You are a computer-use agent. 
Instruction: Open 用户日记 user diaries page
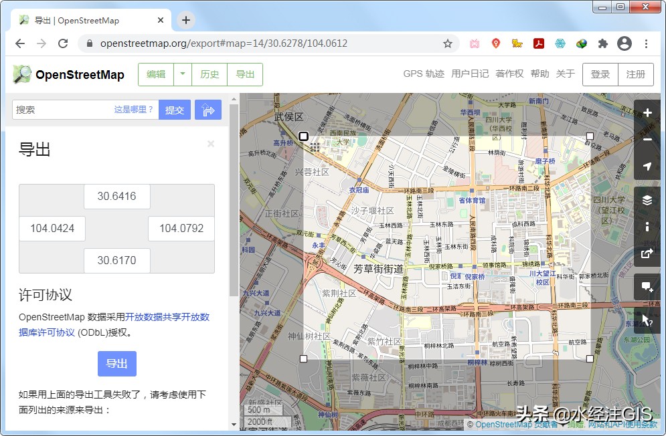point(470,74)
